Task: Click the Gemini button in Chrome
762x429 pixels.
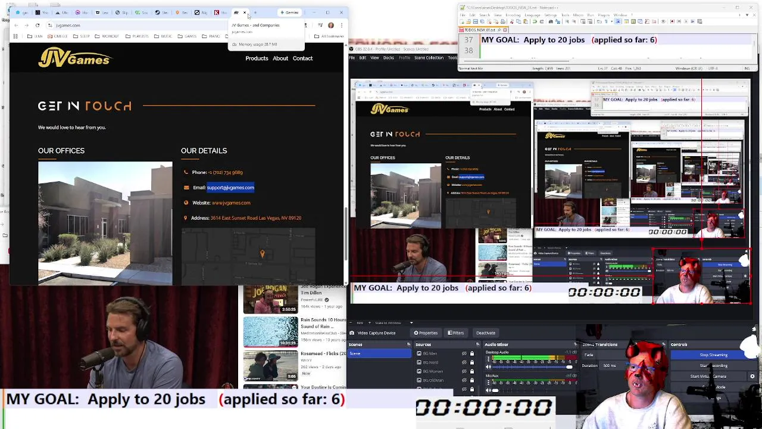Action: 289,13
